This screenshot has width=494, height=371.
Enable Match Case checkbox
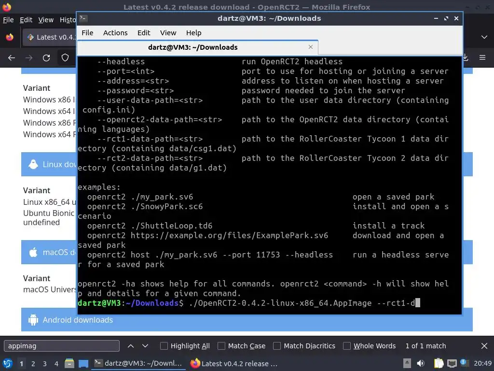[221, 346]
